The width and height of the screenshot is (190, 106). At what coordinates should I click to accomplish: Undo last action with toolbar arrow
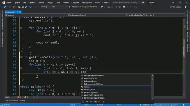click(30, 7)
